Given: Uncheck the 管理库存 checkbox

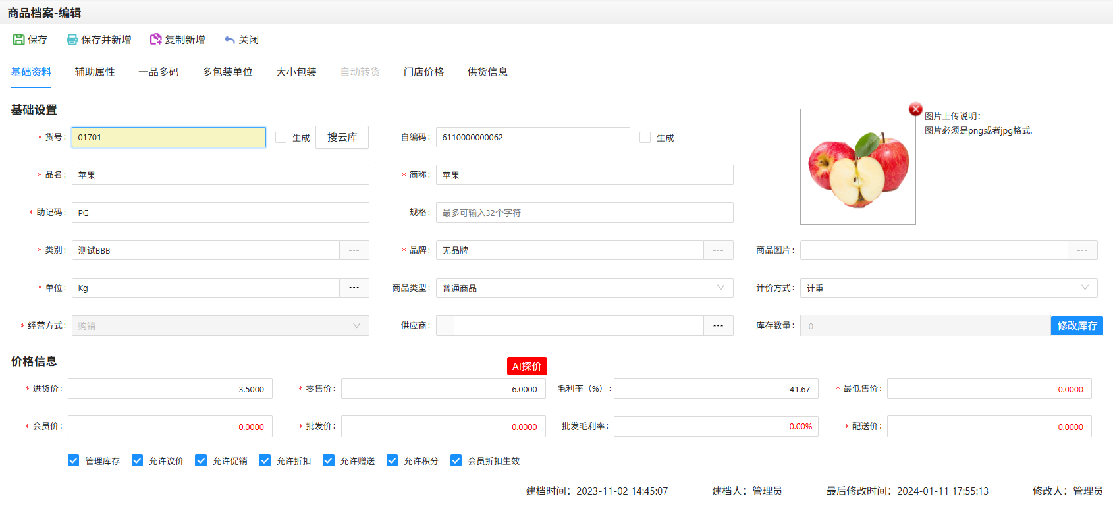Looking at the screenshot, I should click(74, 460).
